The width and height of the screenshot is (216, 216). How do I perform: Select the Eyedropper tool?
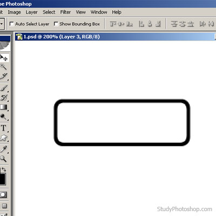coord(4,149)
